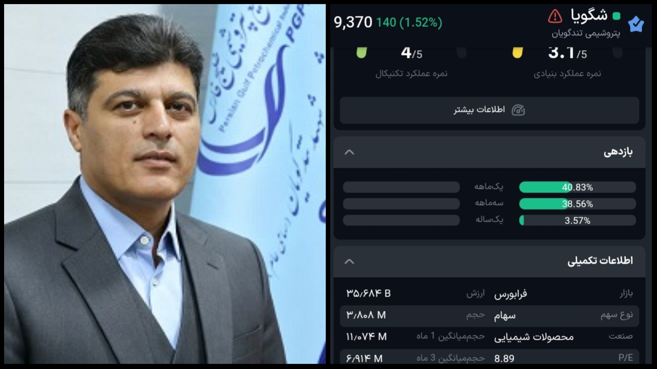Click the red warning triangle icon
The image size is (657, 369).
(x=555, y=16)
